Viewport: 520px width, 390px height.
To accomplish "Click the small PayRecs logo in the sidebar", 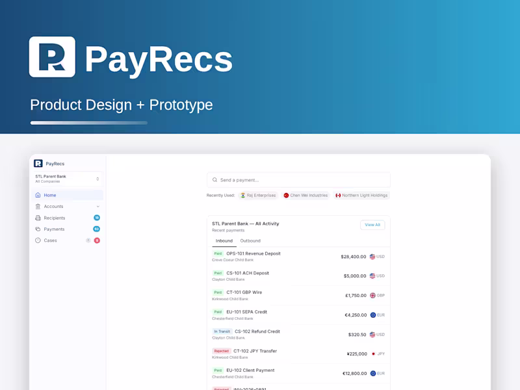I will pyautogui.click(x=38, y=163).
